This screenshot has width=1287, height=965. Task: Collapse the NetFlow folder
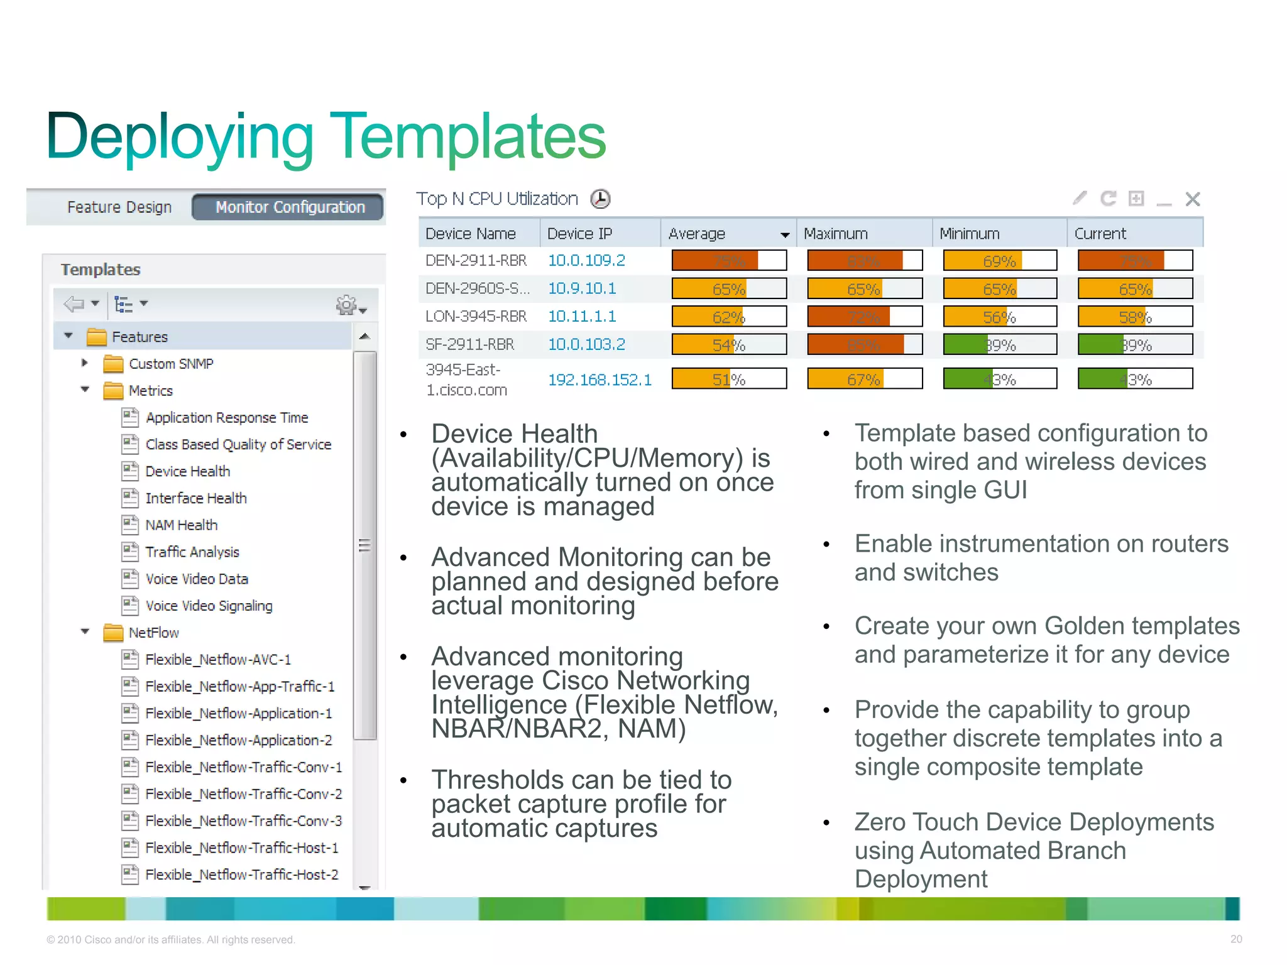(x=85, y=632)
